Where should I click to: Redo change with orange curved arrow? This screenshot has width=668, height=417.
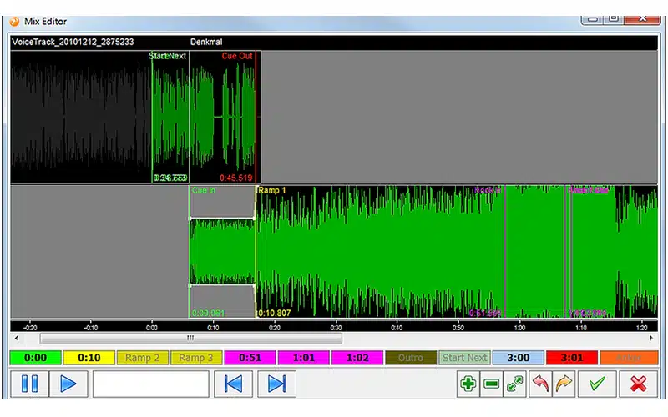563,384
